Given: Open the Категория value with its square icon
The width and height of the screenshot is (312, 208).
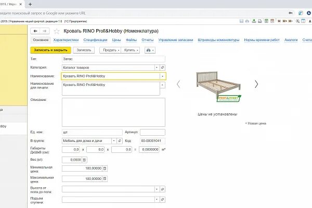Looking at the screenshot, I should [162, 68].
